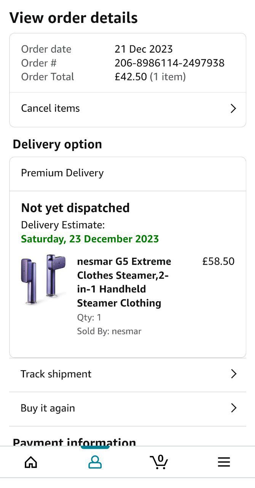Open the hamburger menu icon
The height and width of the screenshot is (488, 255).
pos(224,462)
